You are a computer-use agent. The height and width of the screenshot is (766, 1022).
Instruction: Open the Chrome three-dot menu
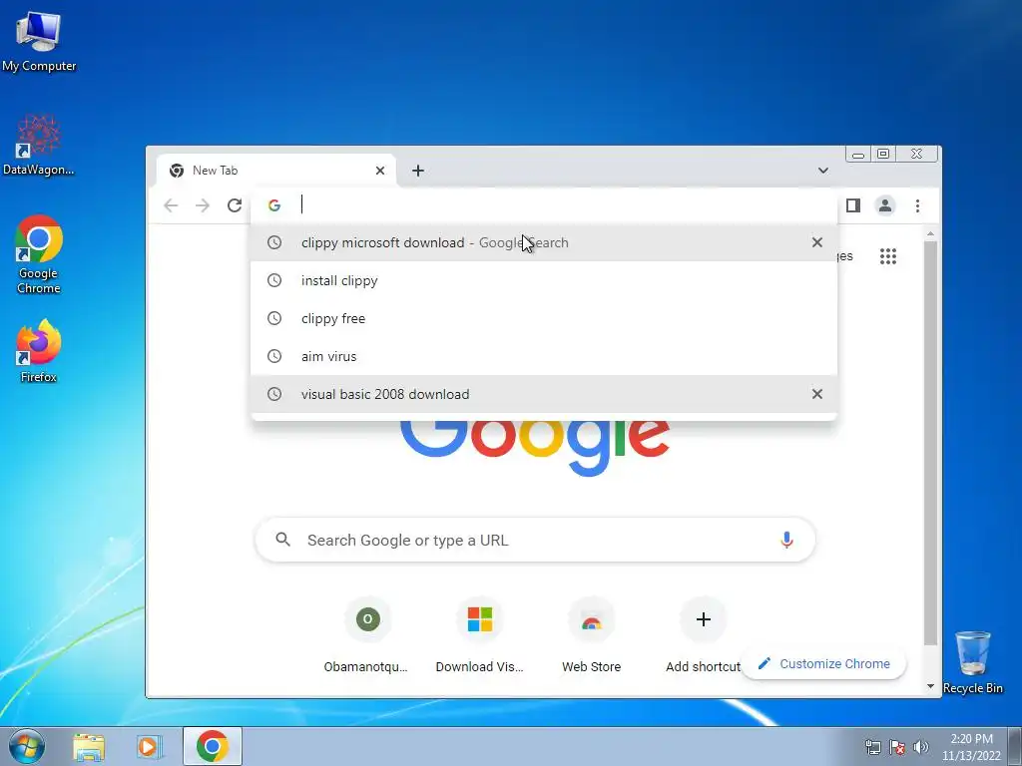[918, 205]
